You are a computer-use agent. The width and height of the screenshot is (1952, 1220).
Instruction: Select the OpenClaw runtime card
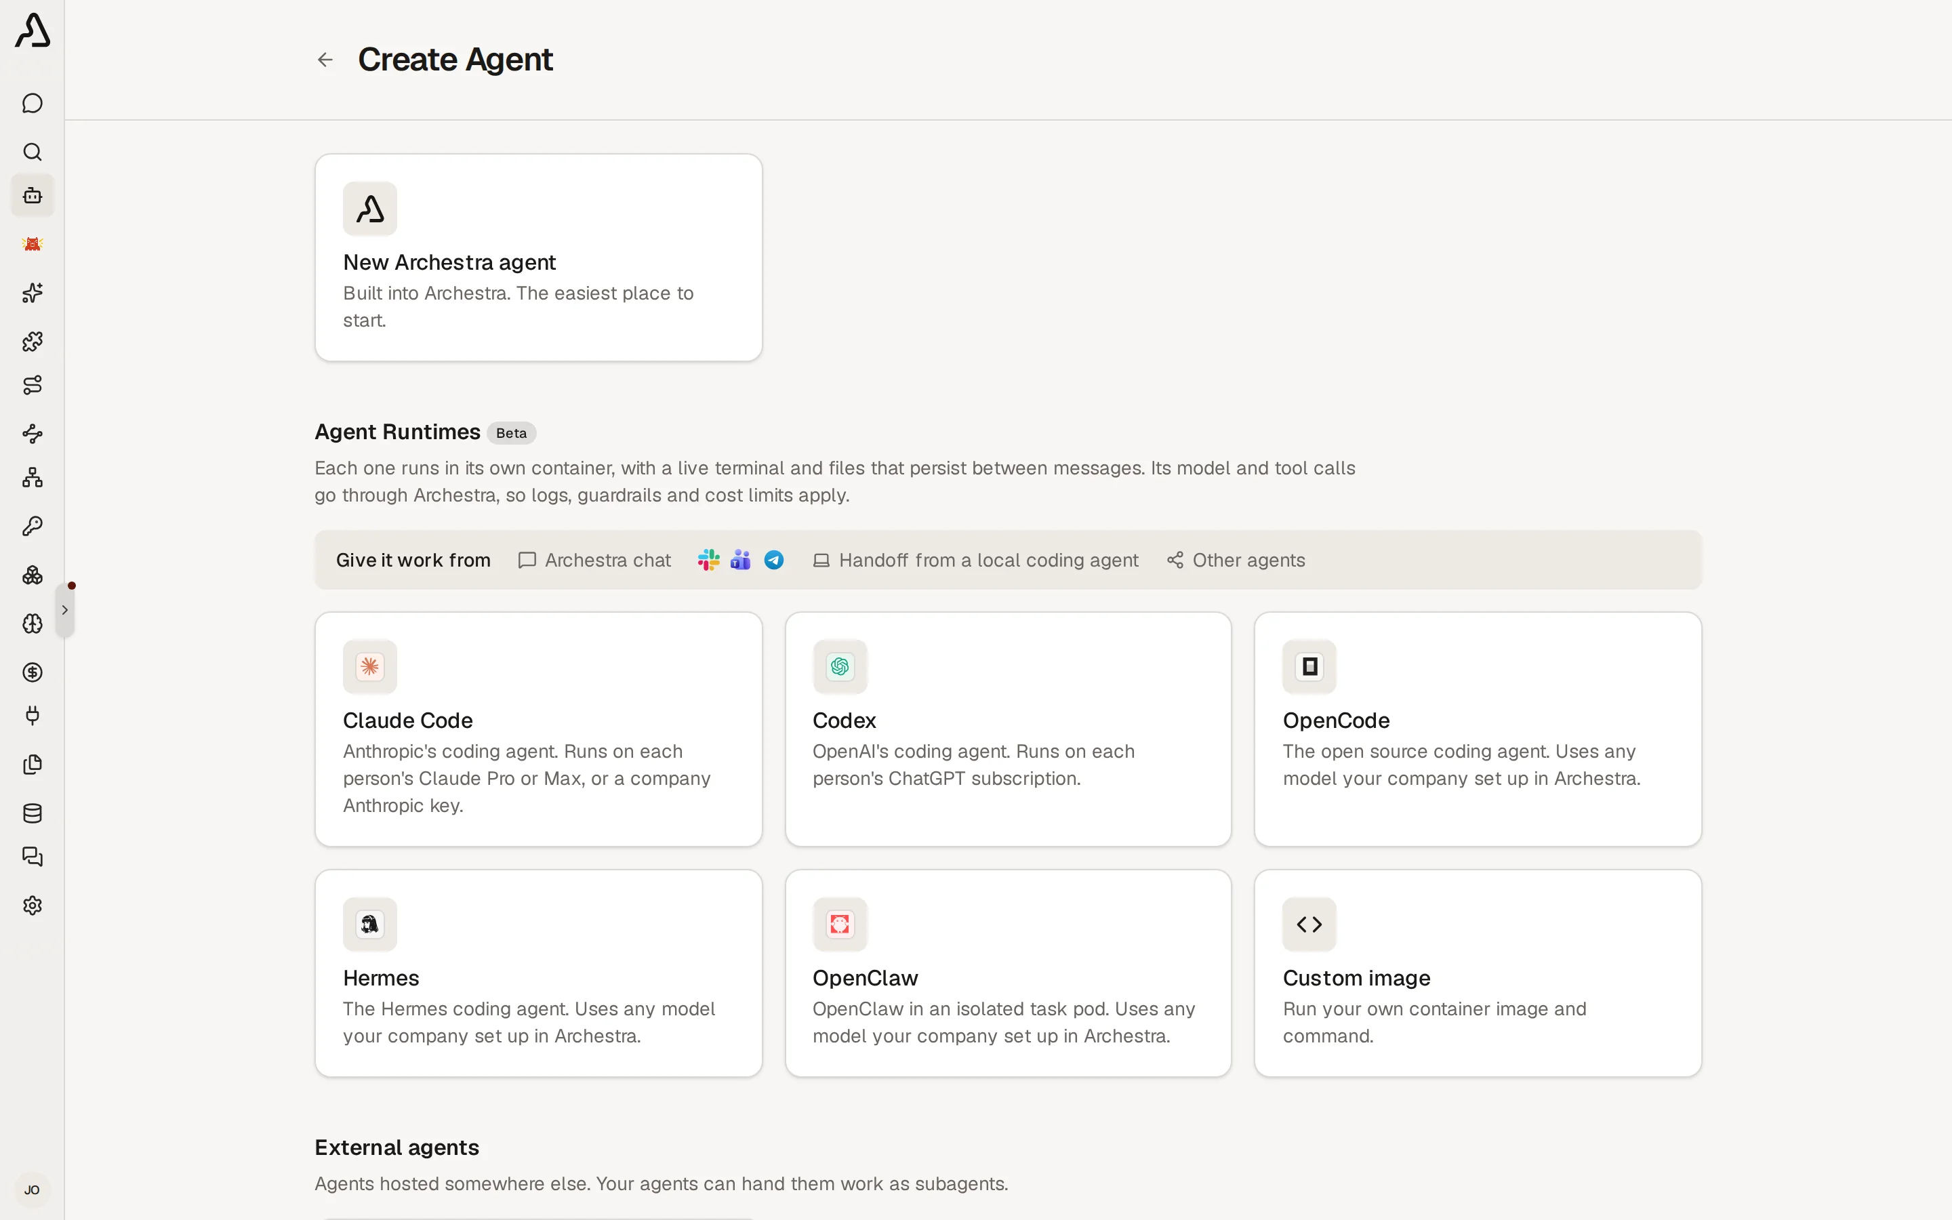point(1009,973)
